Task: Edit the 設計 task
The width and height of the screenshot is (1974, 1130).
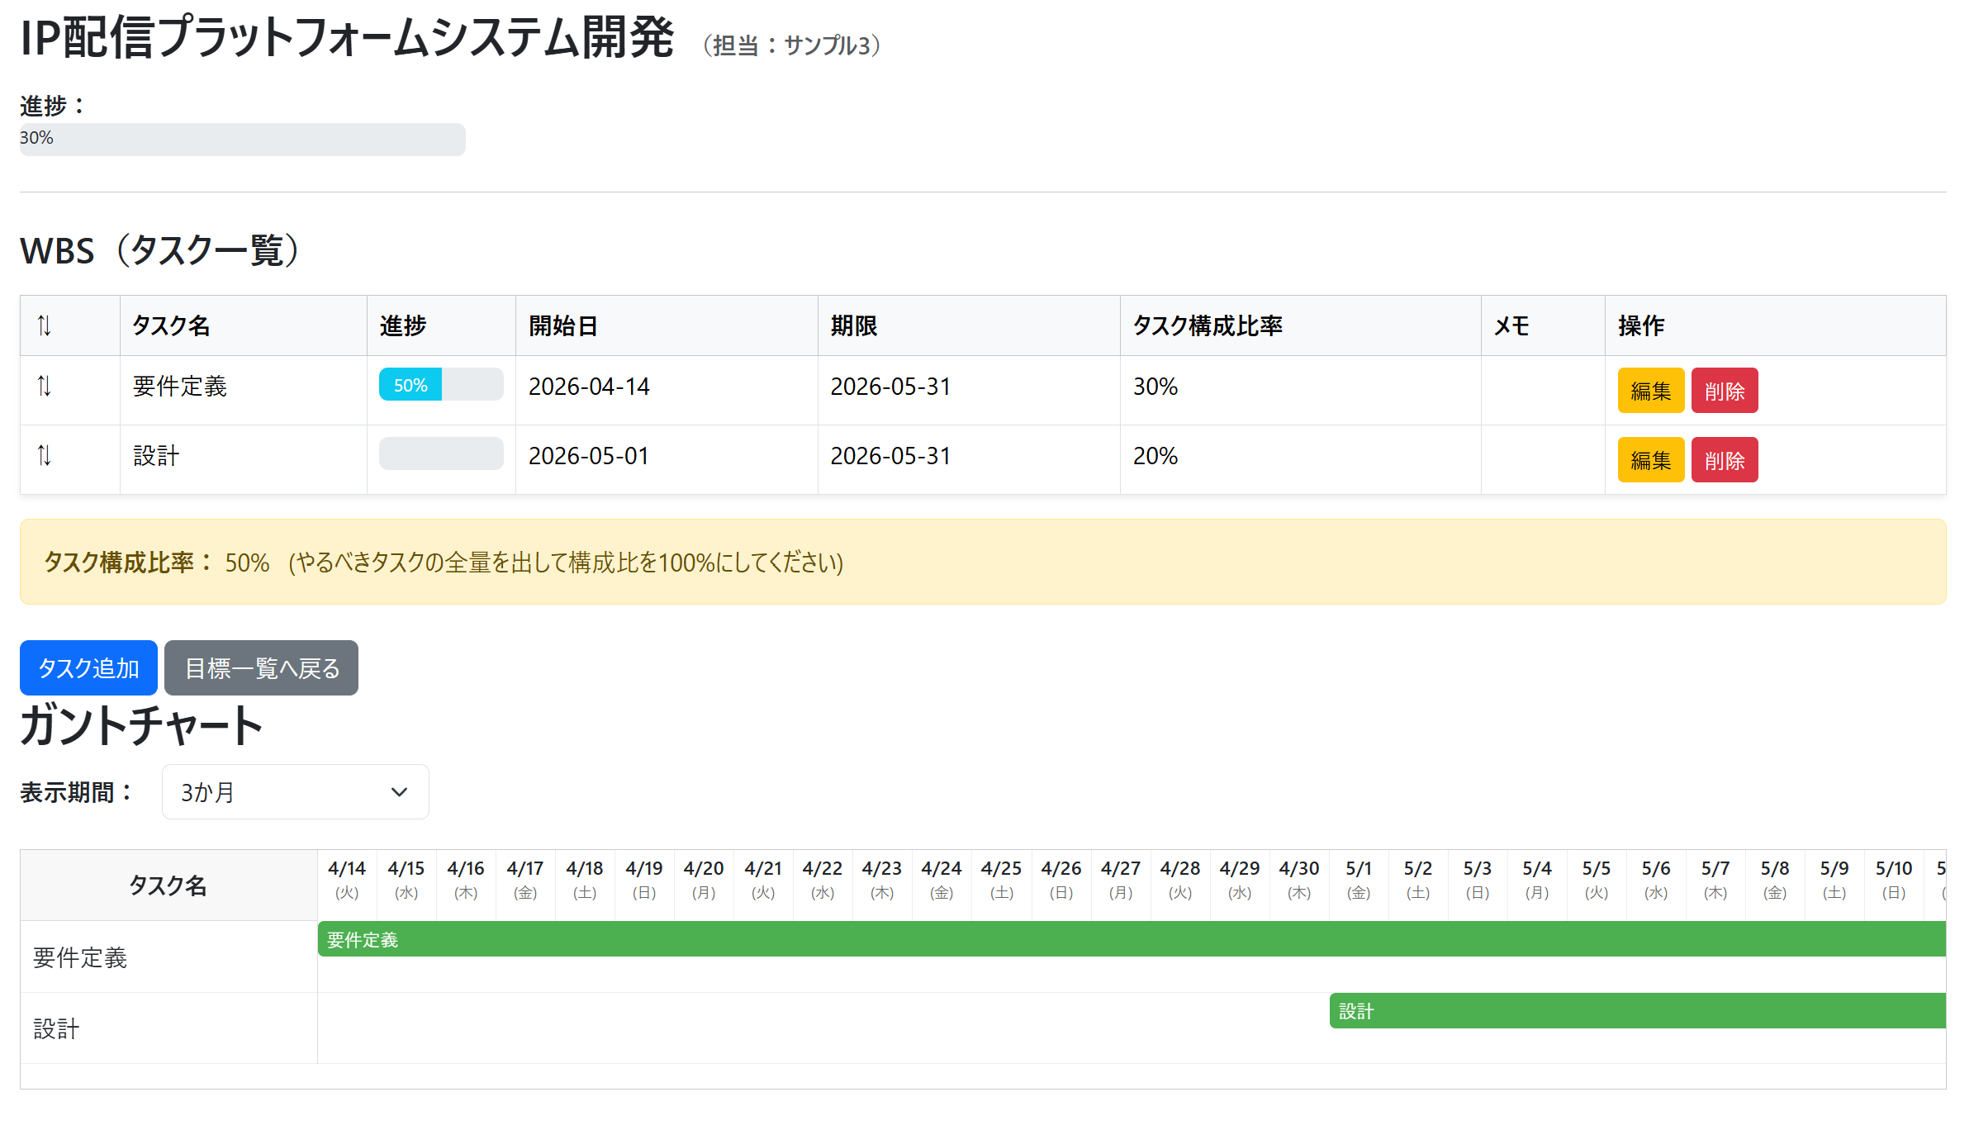Action: point(1649,460)
